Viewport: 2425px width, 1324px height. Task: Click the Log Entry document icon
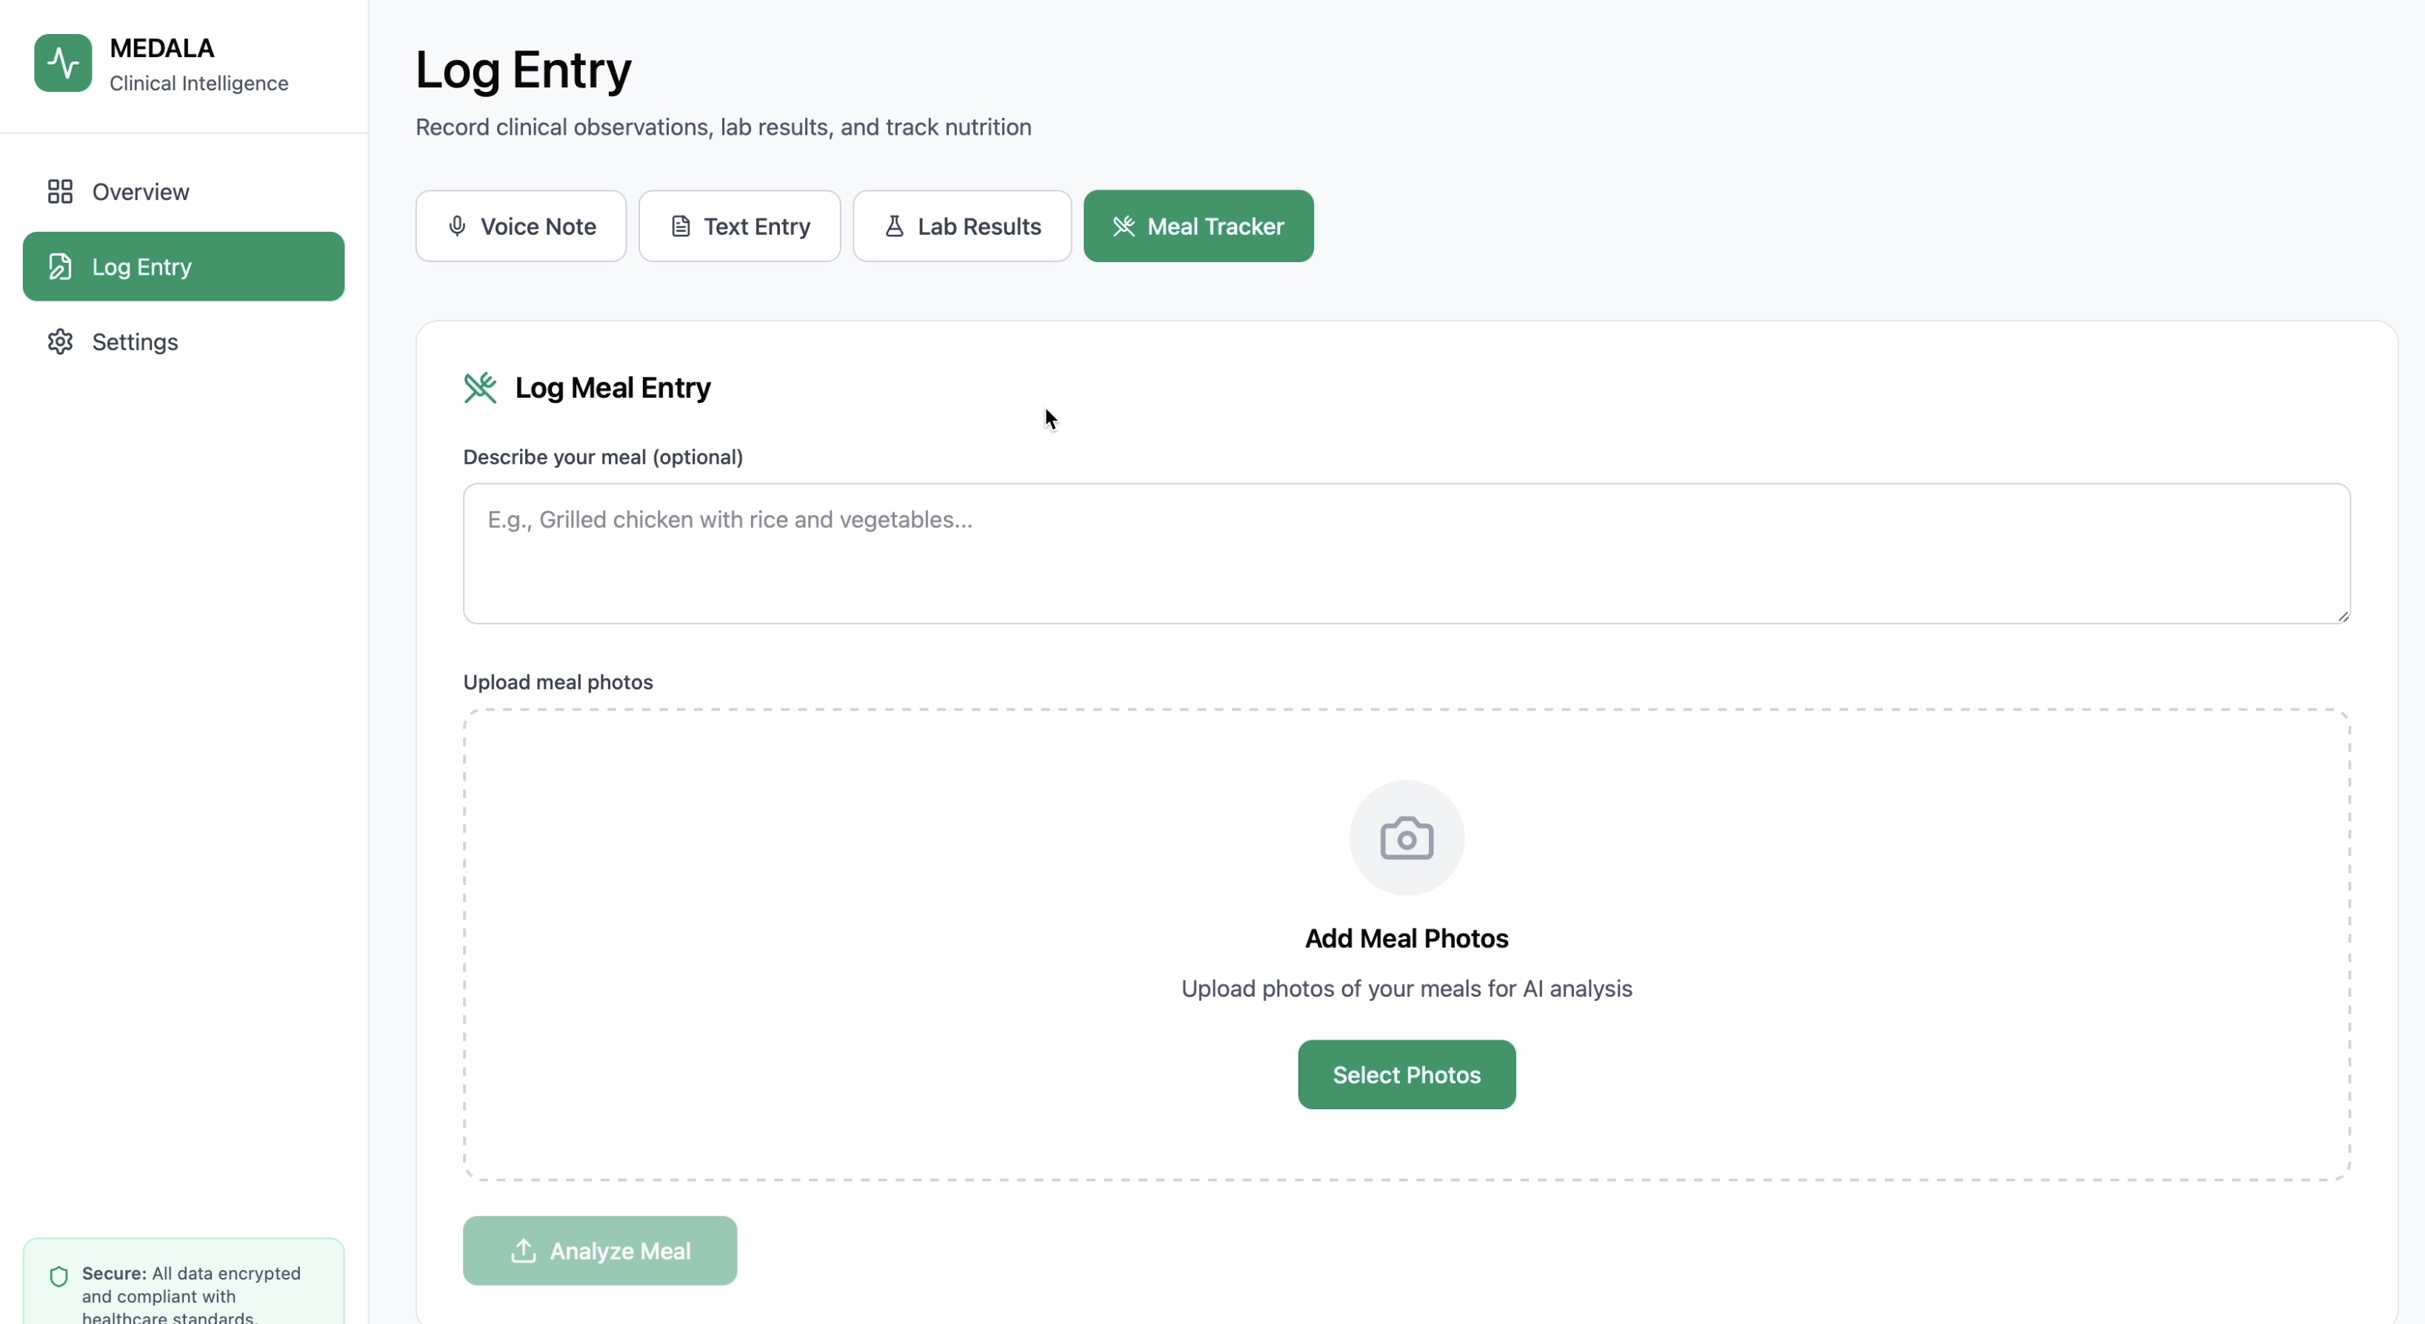[60, 267]
